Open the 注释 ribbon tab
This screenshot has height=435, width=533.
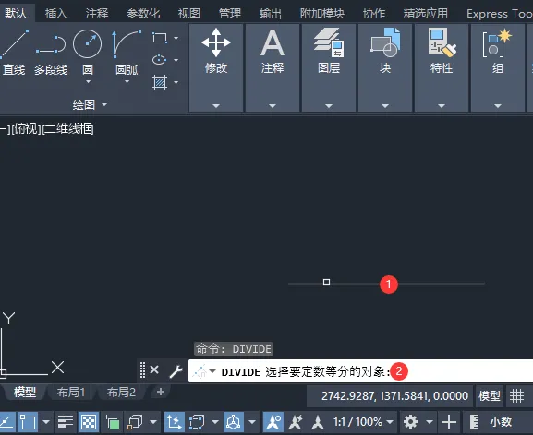(97, 14)
